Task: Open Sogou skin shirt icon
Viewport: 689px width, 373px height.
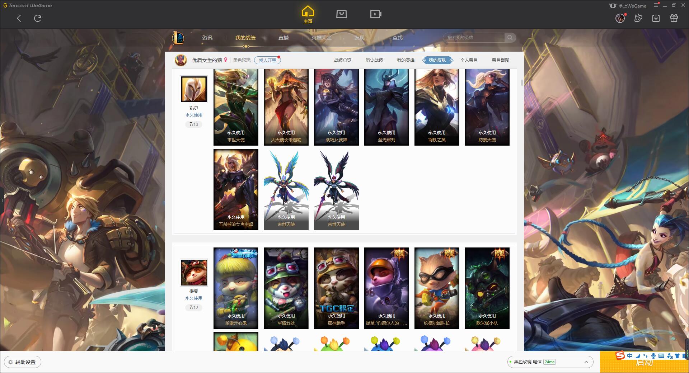Action: point(677,356)
